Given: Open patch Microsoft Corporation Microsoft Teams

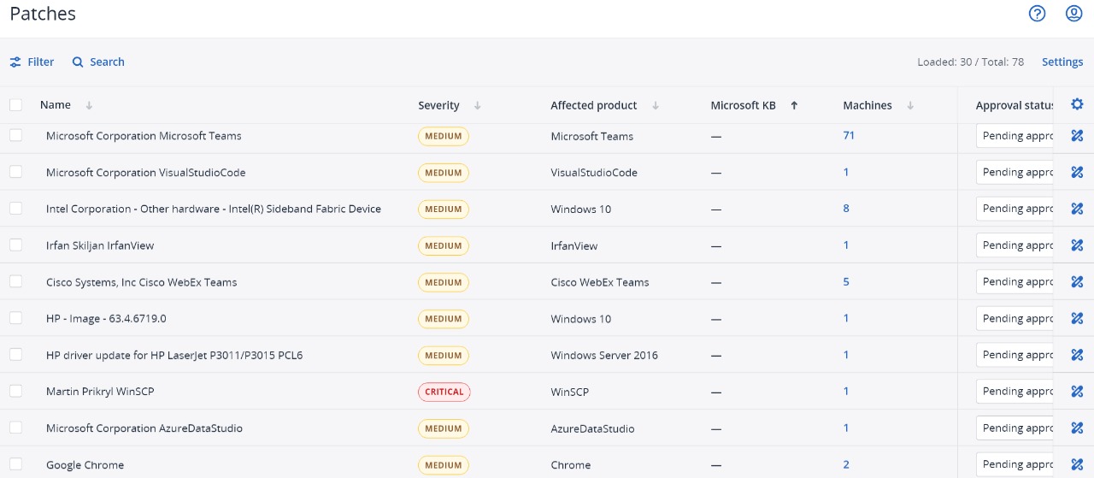Looking at the screenshot, I should 144,136.
